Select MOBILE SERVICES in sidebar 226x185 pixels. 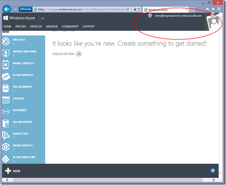[23, 63]
